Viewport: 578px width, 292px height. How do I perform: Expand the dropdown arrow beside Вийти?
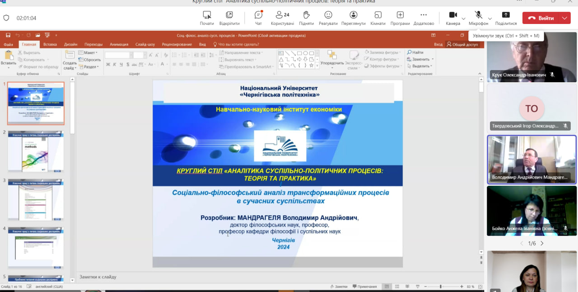click(564, 18)
